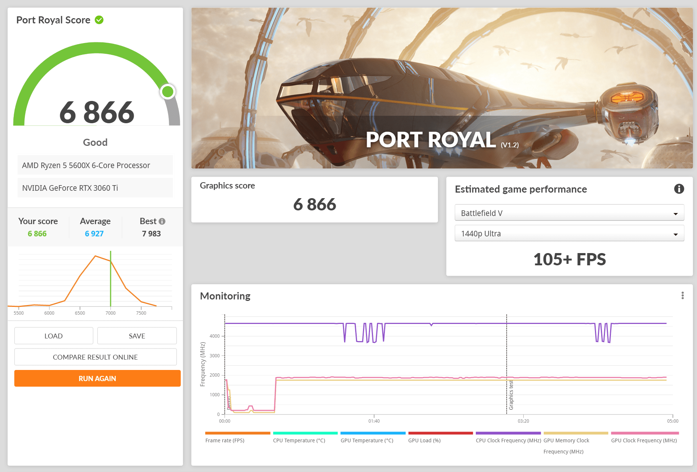Click the Port Royal banner image

(x=442, y=88)
